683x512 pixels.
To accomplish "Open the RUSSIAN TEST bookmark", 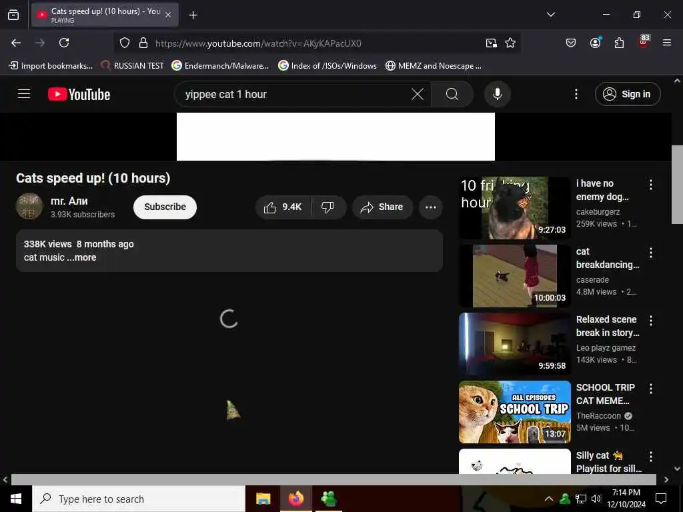I will (132, 66).
